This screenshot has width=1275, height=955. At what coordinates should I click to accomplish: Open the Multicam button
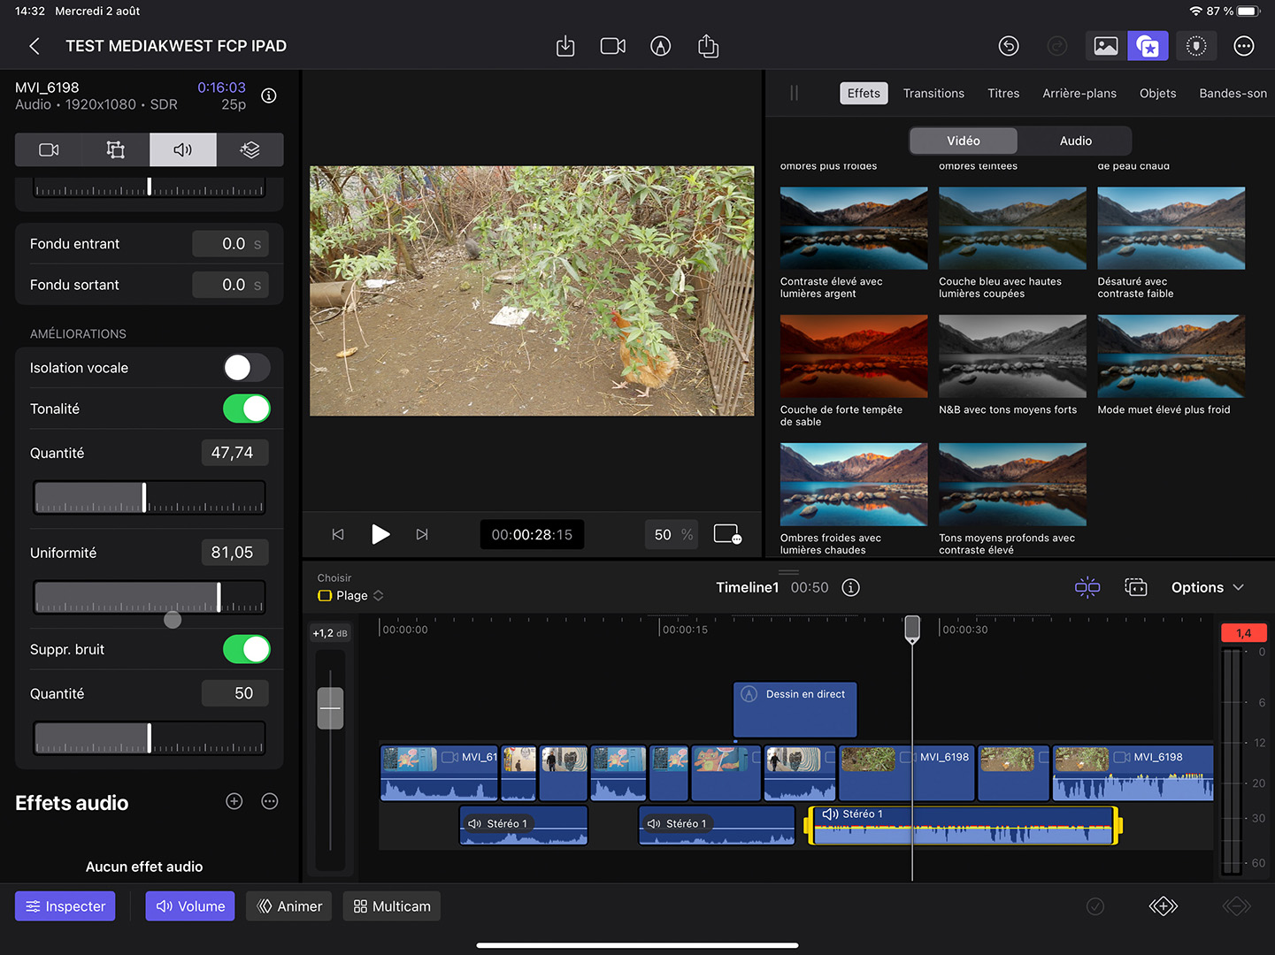point(392,906)
